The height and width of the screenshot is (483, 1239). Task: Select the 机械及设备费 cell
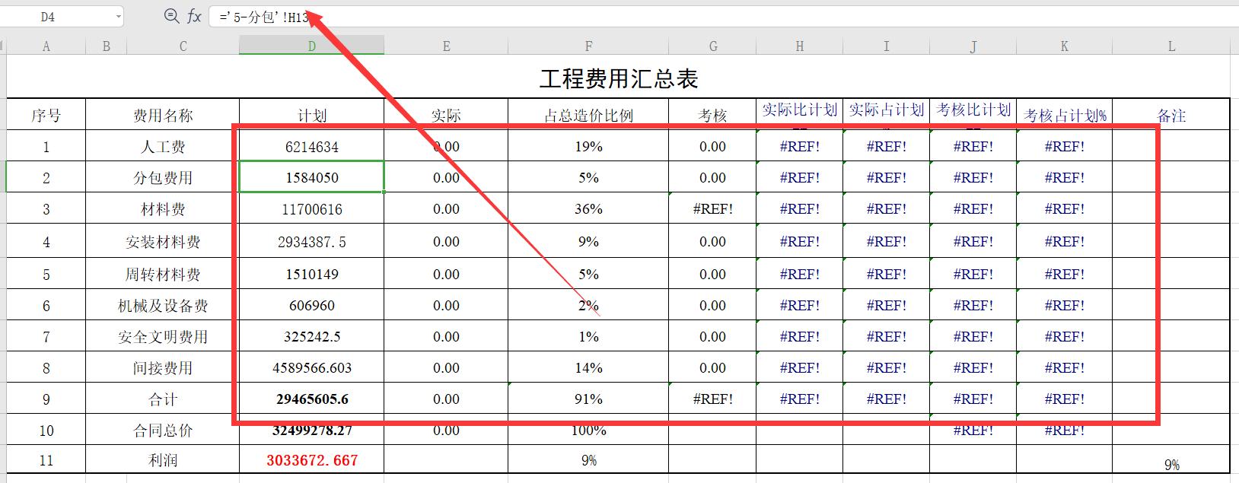(x=163, y=305)
